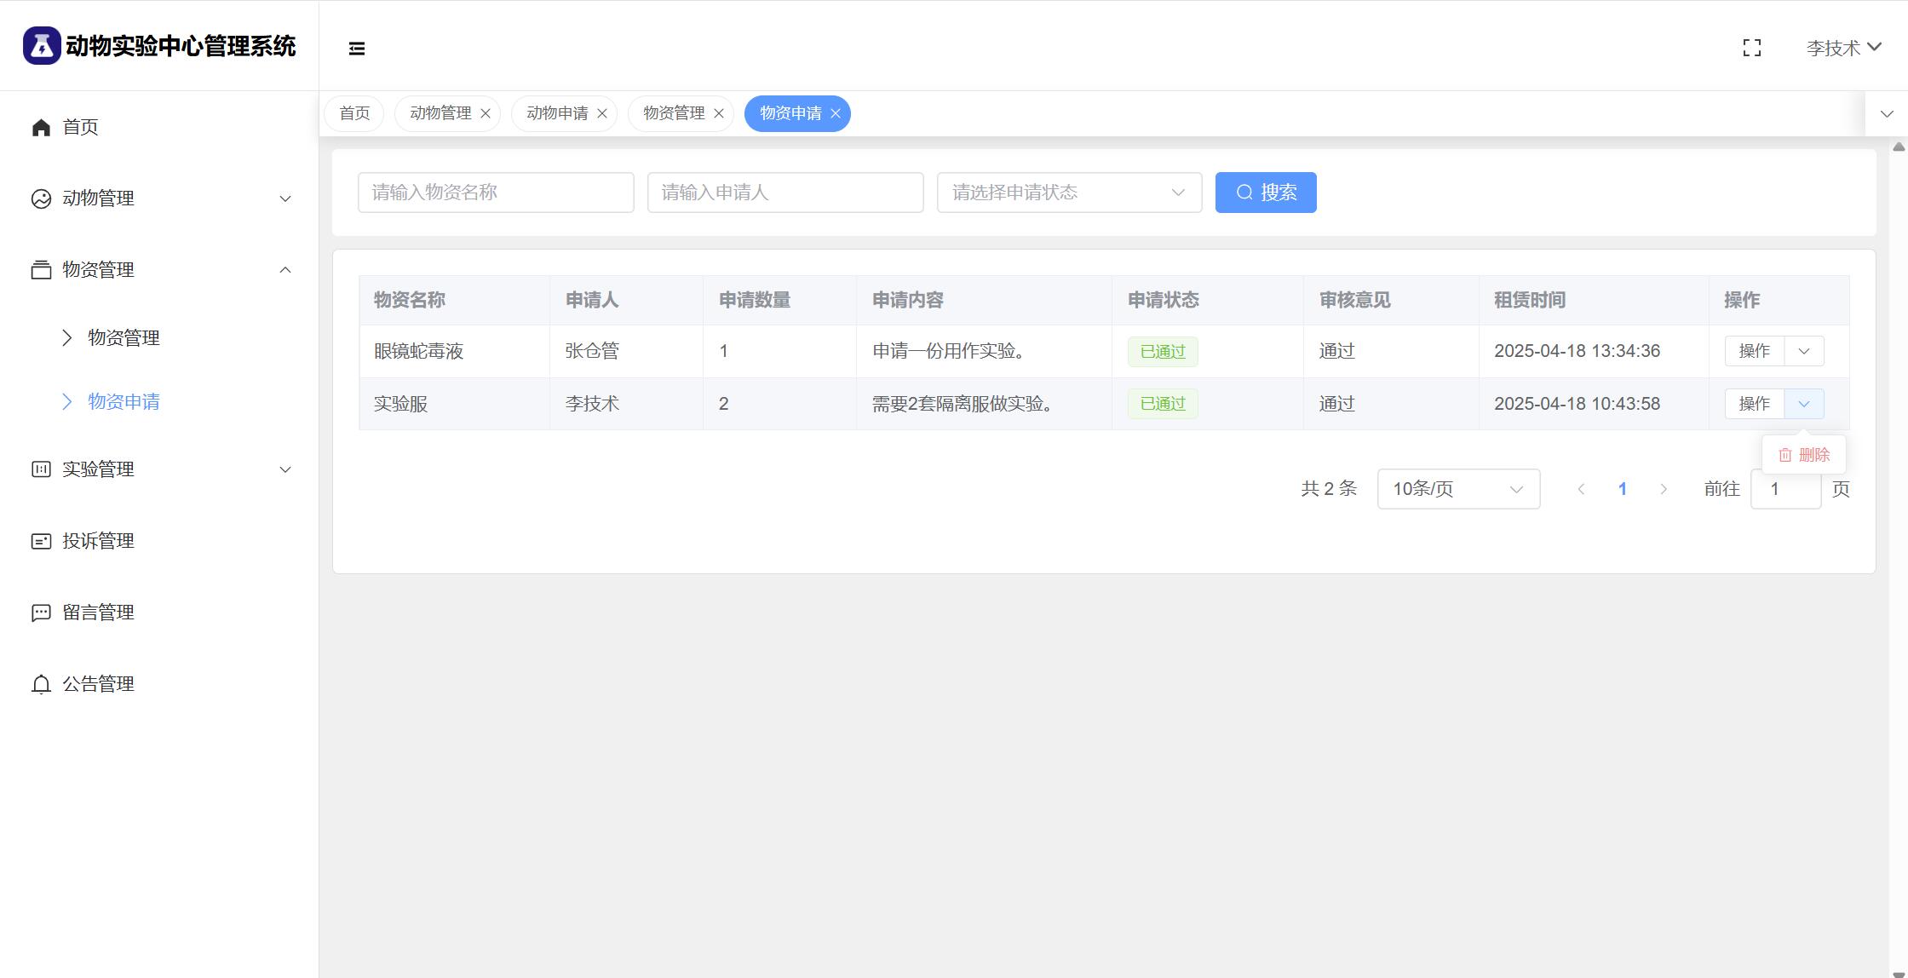Switch to the 动物申请 tab
Viewport: 1908px width, 978px height.
[556, 113]
